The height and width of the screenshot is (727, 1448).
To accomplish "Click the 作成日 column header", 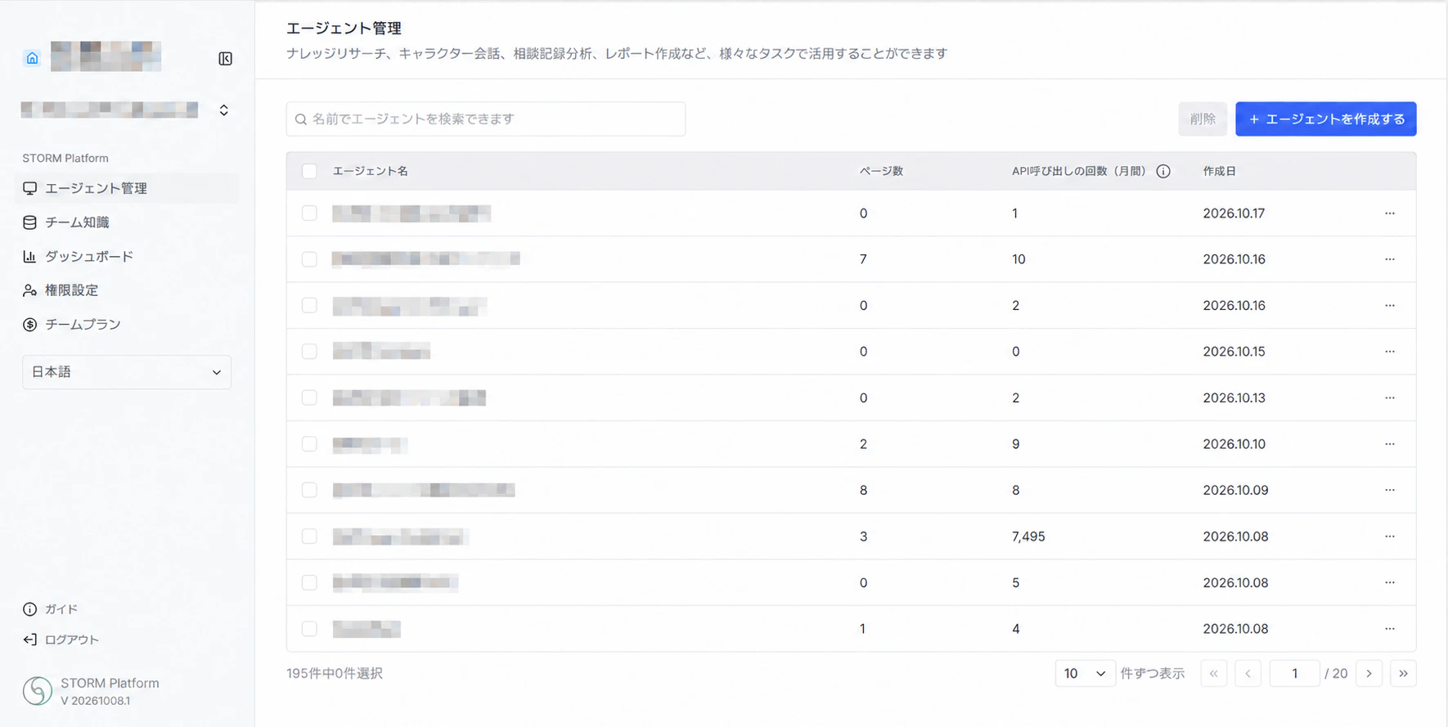I will pos(1219,171).
